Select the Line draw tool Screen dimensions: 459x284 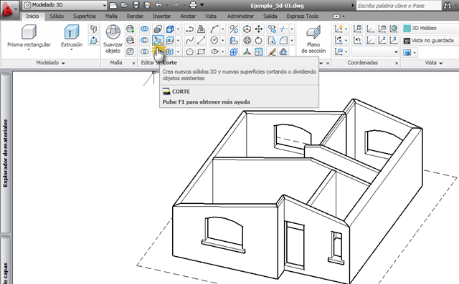(201, 40)
